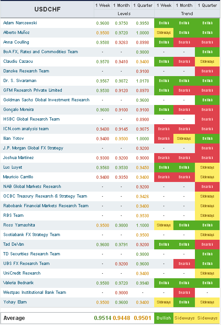This screenshot has width=221, height=325.
Task: Click the Average row label
Action: 14,318
